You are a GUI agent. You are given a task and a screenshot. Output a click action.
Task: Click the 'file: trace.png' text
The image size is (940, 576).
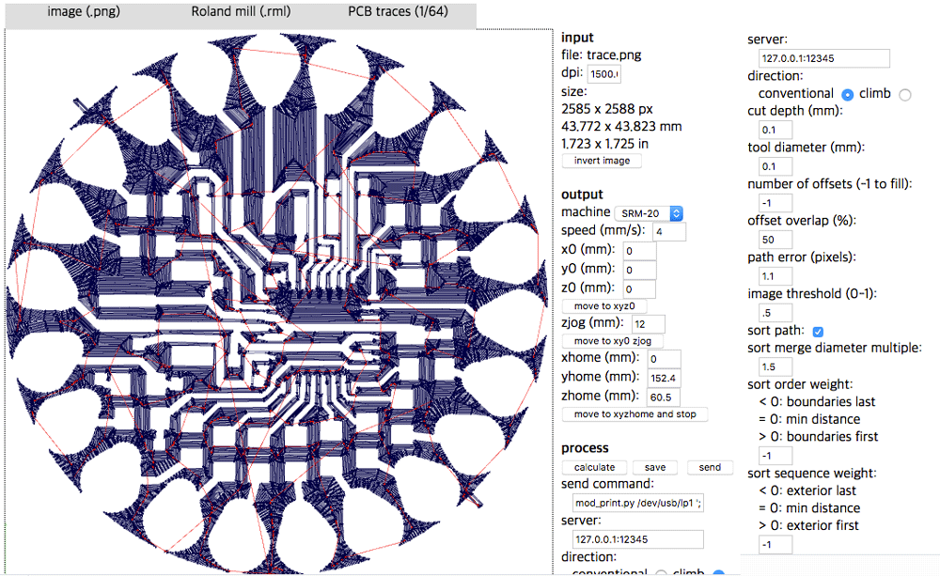602,55
